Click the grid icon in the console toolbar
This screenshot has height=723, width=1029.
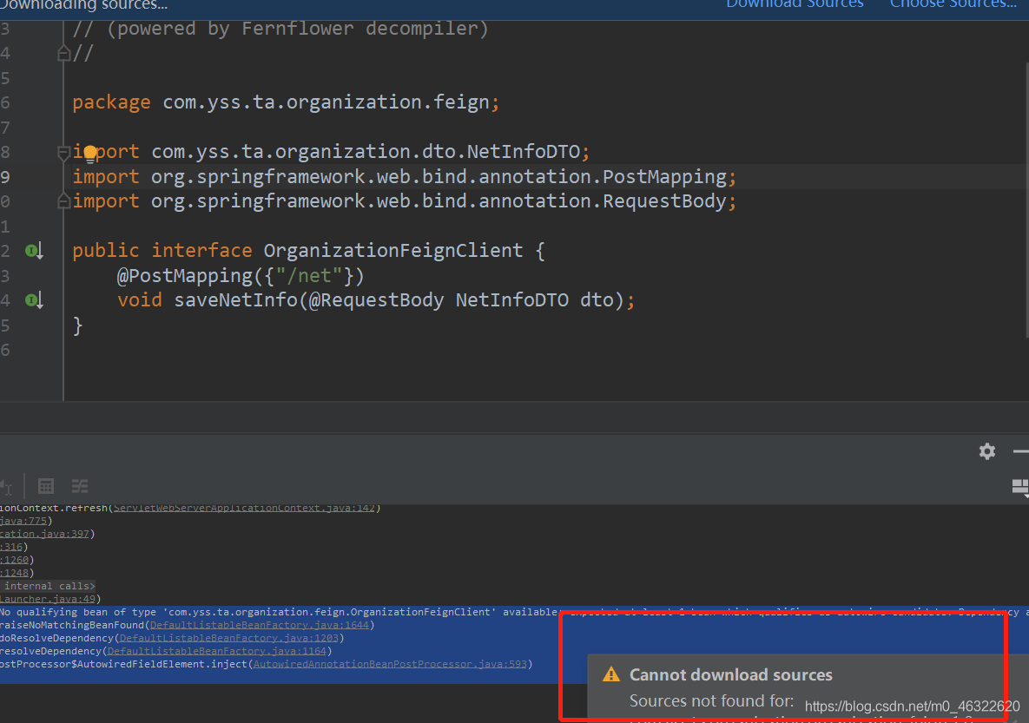click(x=45, y=486)
